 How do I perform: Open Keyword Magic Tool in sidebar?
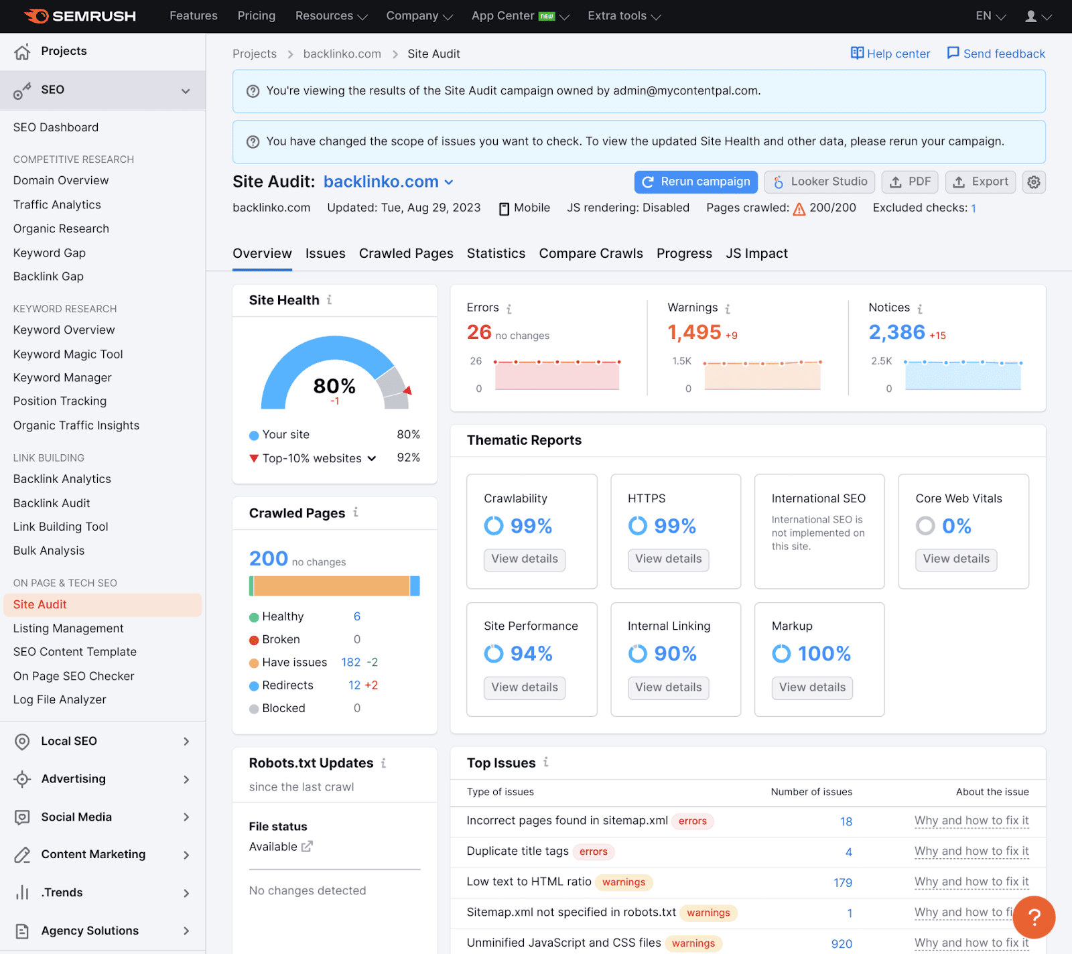point(68,354)
